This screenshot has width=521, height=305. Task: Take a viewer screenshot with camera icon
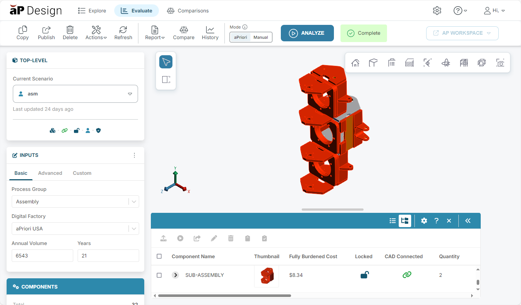[500, 63]
